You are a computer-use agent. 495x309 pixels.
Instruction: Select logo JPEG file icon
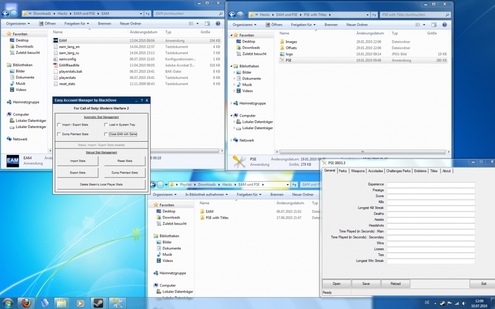[282, 54]
